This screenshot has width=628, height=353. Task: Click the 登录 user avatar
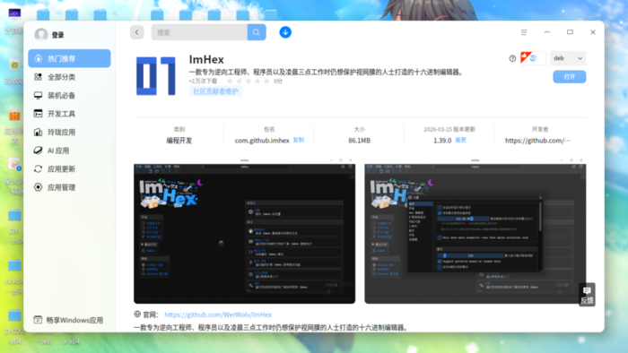coord(41,35)
